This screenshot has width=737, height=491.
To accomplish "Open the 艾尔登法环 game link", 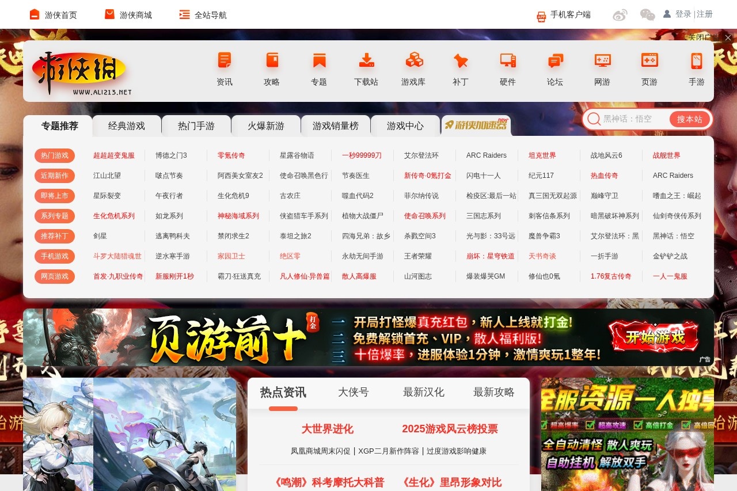I will (x=421, y=155).
